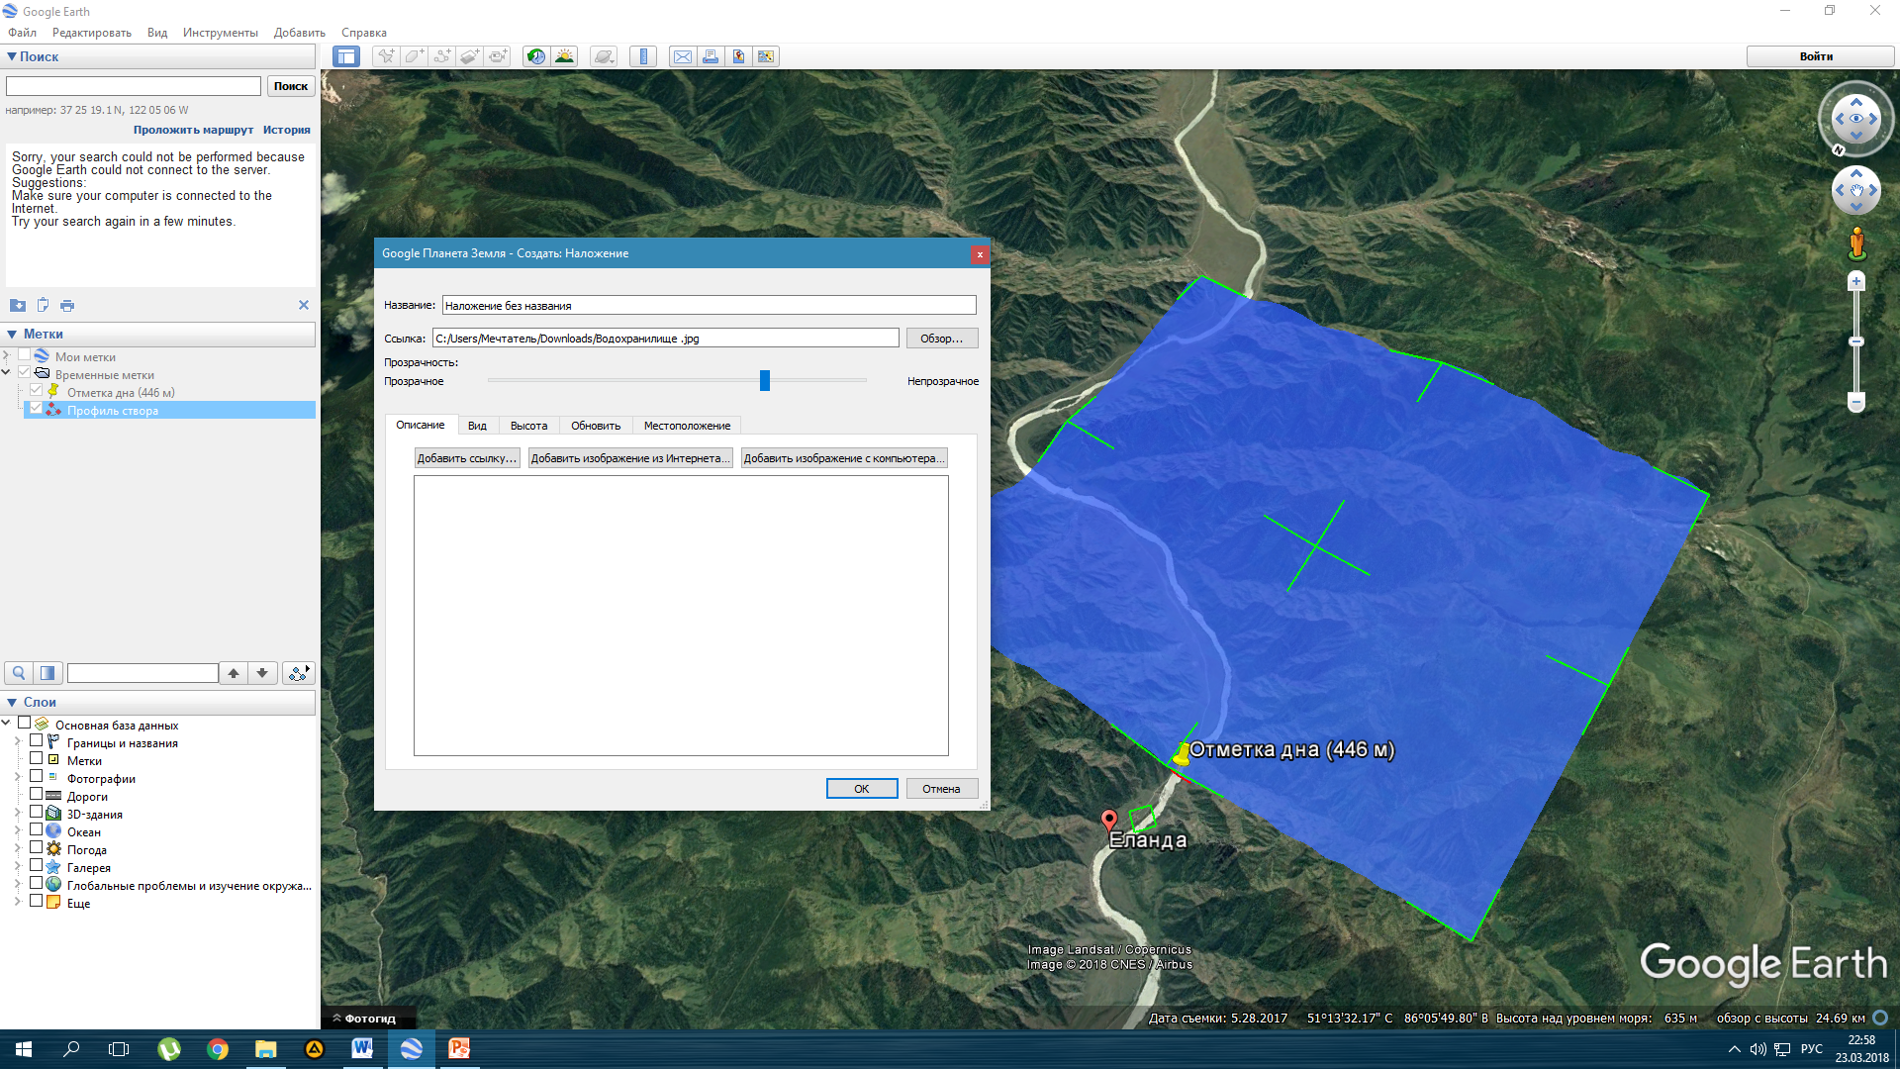Select the Add Path tool
The height and width of the screenshot is (1069, 1900).
coord(441,56)
